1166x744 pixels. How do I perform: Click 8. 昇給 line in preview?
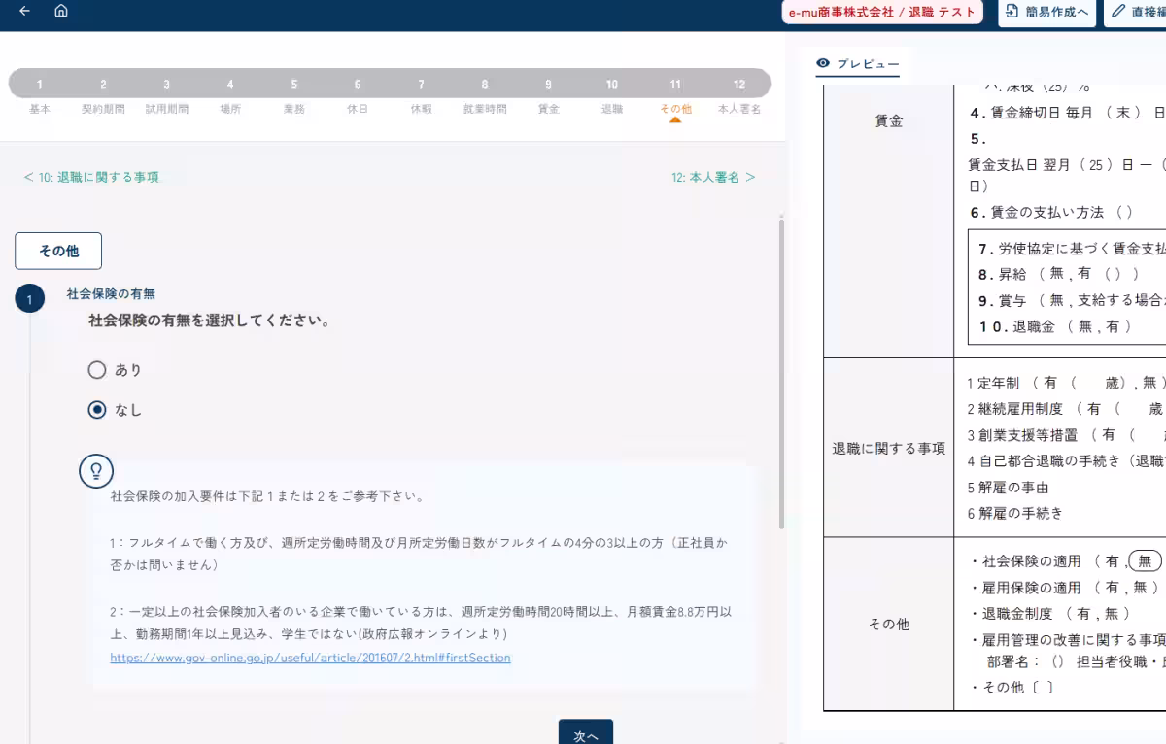click(1059, 274)
